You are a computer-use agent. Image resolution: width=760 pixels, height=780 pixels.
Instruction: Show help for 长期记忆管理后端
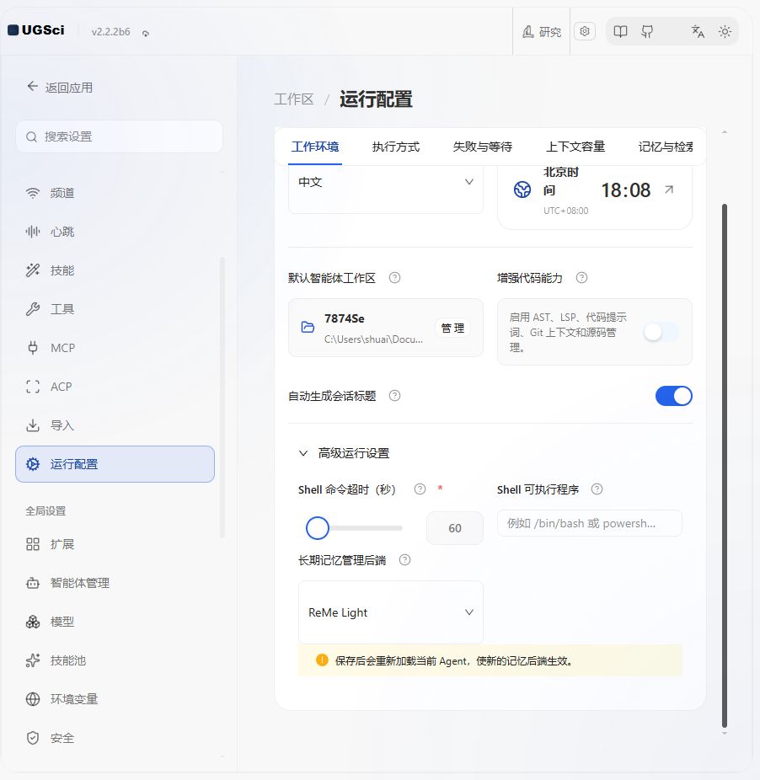click(405, 560)
